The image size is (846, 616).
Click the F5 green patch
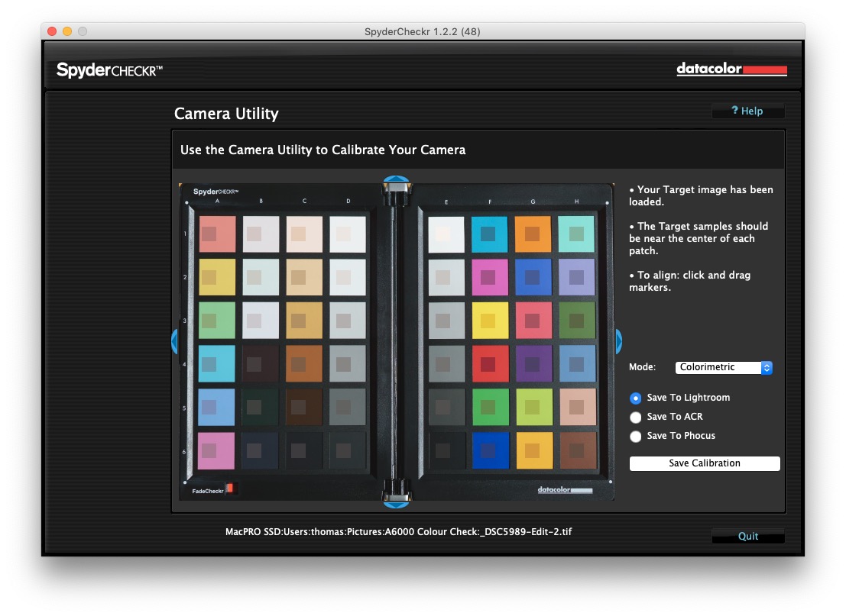pyautogui.click(x=491, y=407)
